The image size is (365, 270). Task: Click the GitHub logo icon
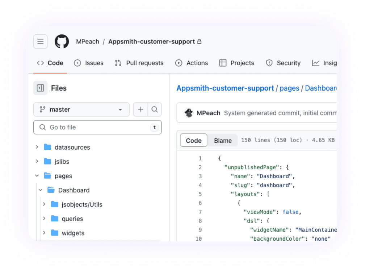tap(62, 42)
